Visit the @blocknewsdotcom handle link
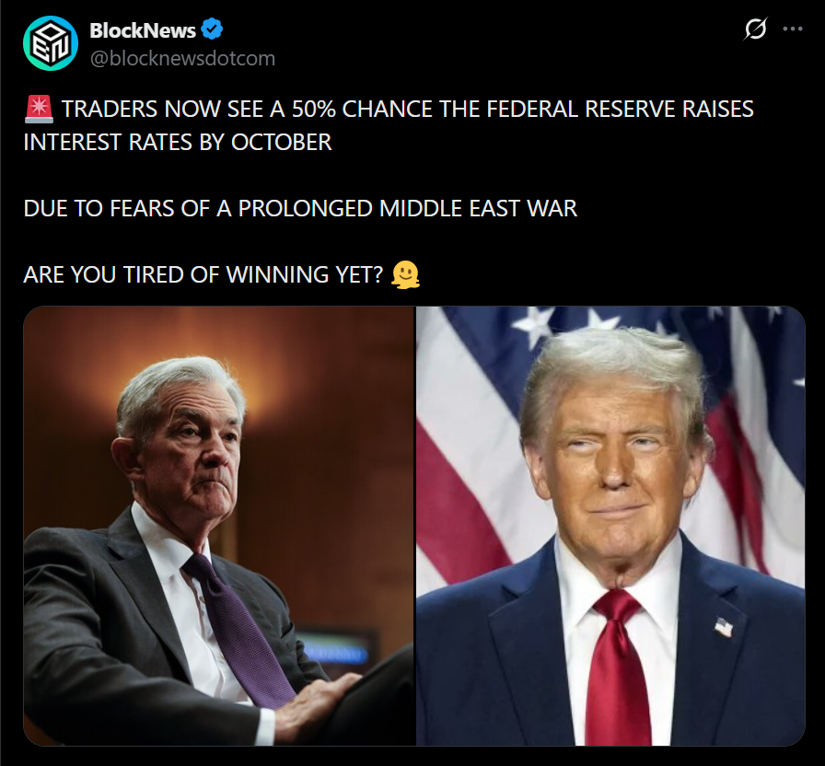This screenshot has width=825, height=766. coord(182,58)
